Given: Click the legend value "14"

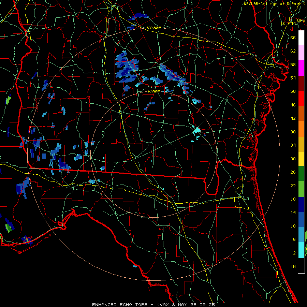Looking at the screenshot, I should pos(293,213).
